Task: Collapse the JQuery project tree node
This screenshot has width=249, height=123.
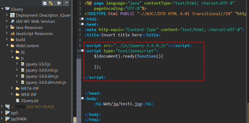Action: pyautogui.click(x=2, y=8)
